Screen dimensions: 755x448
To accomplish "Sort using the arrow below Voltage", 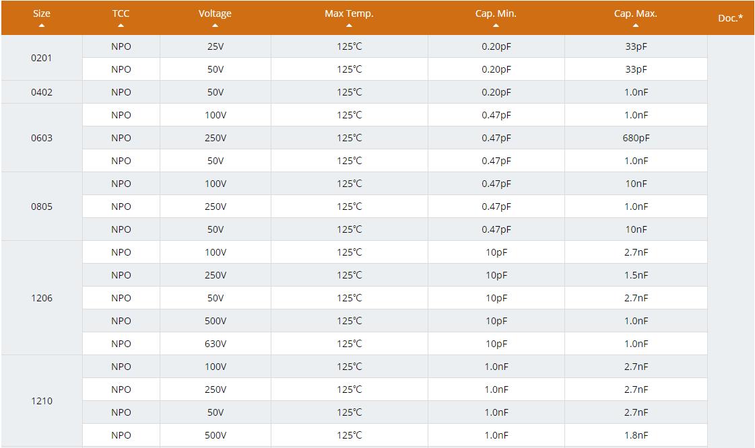I will pyautogui.click(x=215, y=26).
